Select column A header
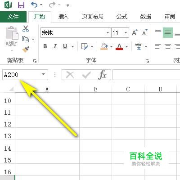The width and height of the screenshot is (180, 180). [x=47, y=89]
